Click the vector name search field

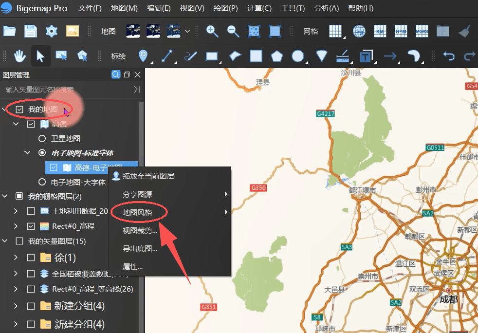[68, 90]
